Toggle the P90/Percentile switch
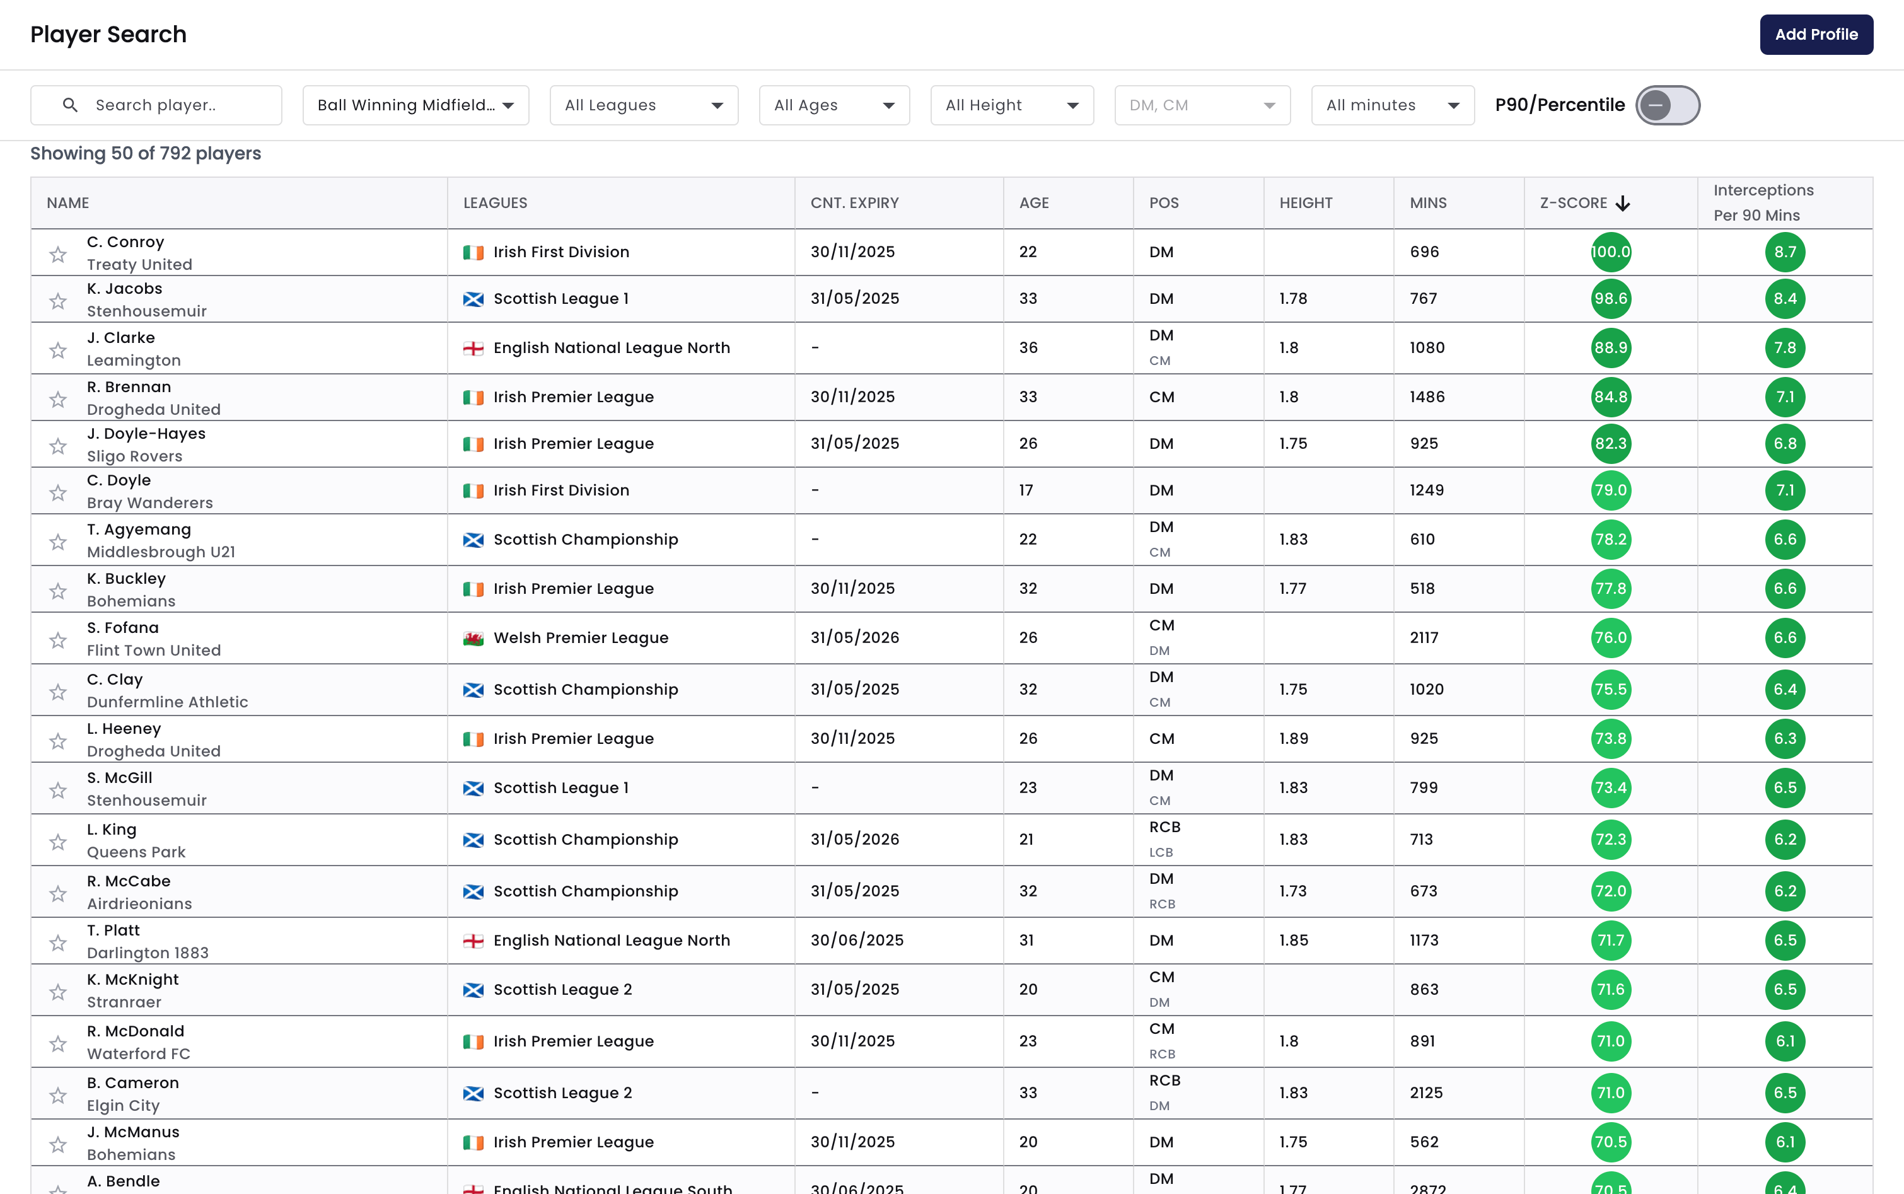The height and width of the screenshot is (1194, 1904). [1667, 104]
